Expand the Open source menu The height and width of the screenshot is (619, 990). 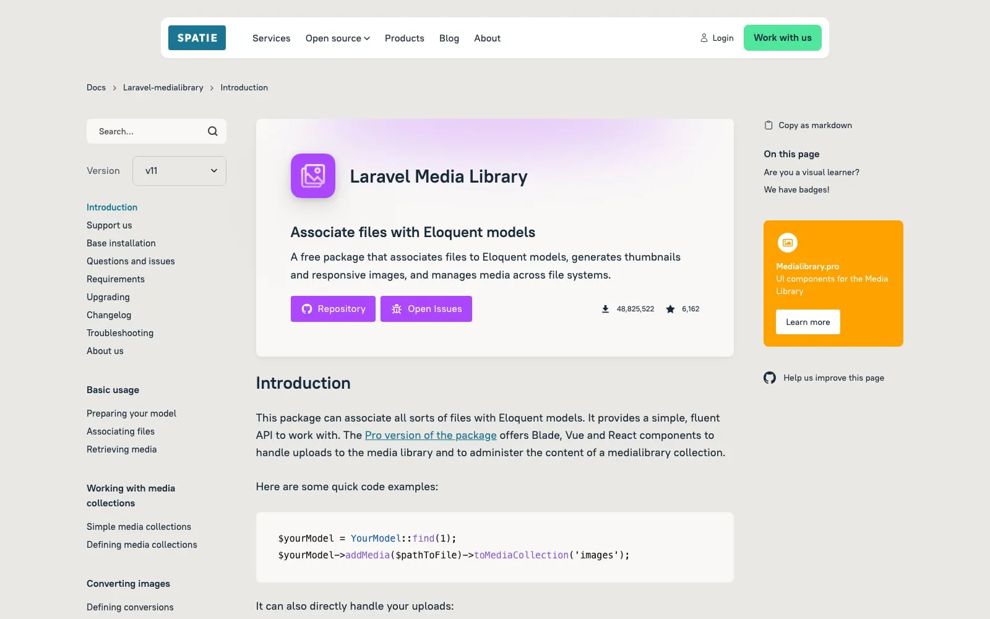click(x=337, y=38)
